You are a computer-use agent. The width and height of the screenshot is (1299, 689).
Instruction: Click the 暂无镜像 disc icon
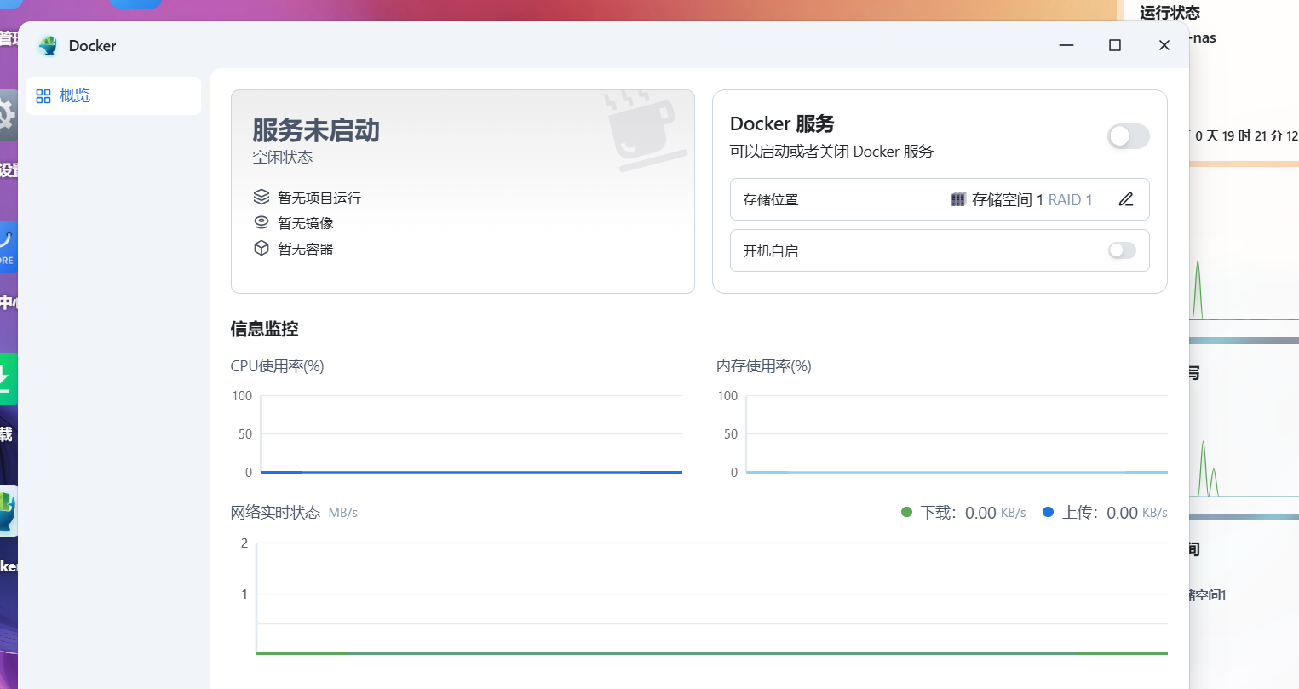pos(262,222)
